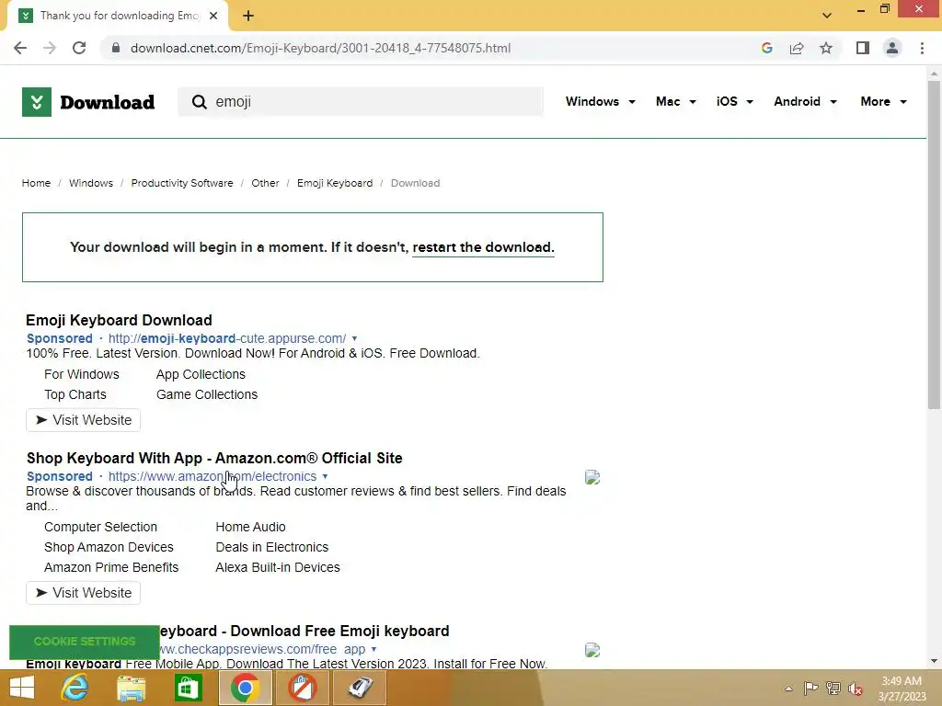Expand the Windows menu
This screenshot has width=942, height=706.
tap(600, 101)
